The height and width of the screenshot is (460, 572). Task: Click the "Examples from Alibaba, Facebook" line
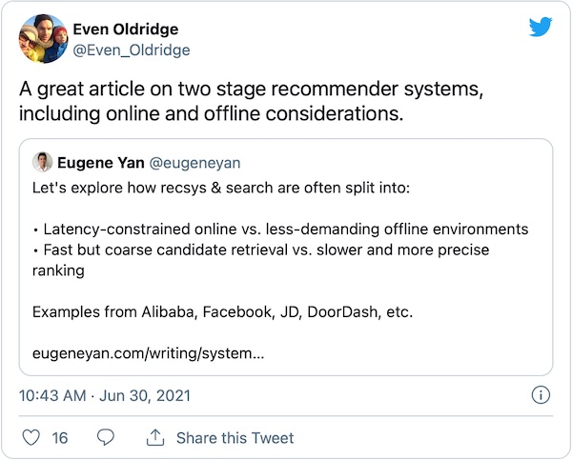tap(223, 311)
